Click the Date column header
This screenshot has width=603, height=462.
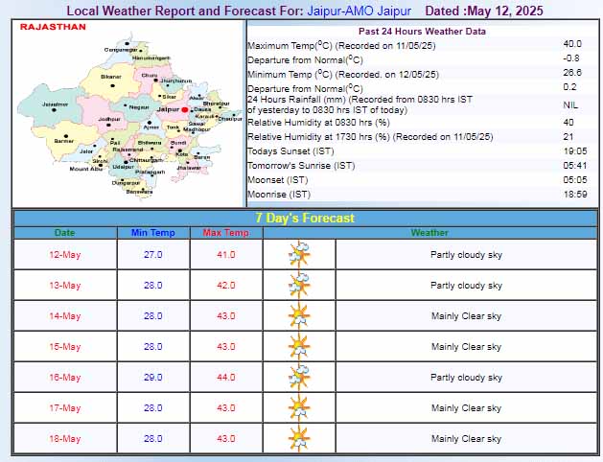click(x=64, y=233)
